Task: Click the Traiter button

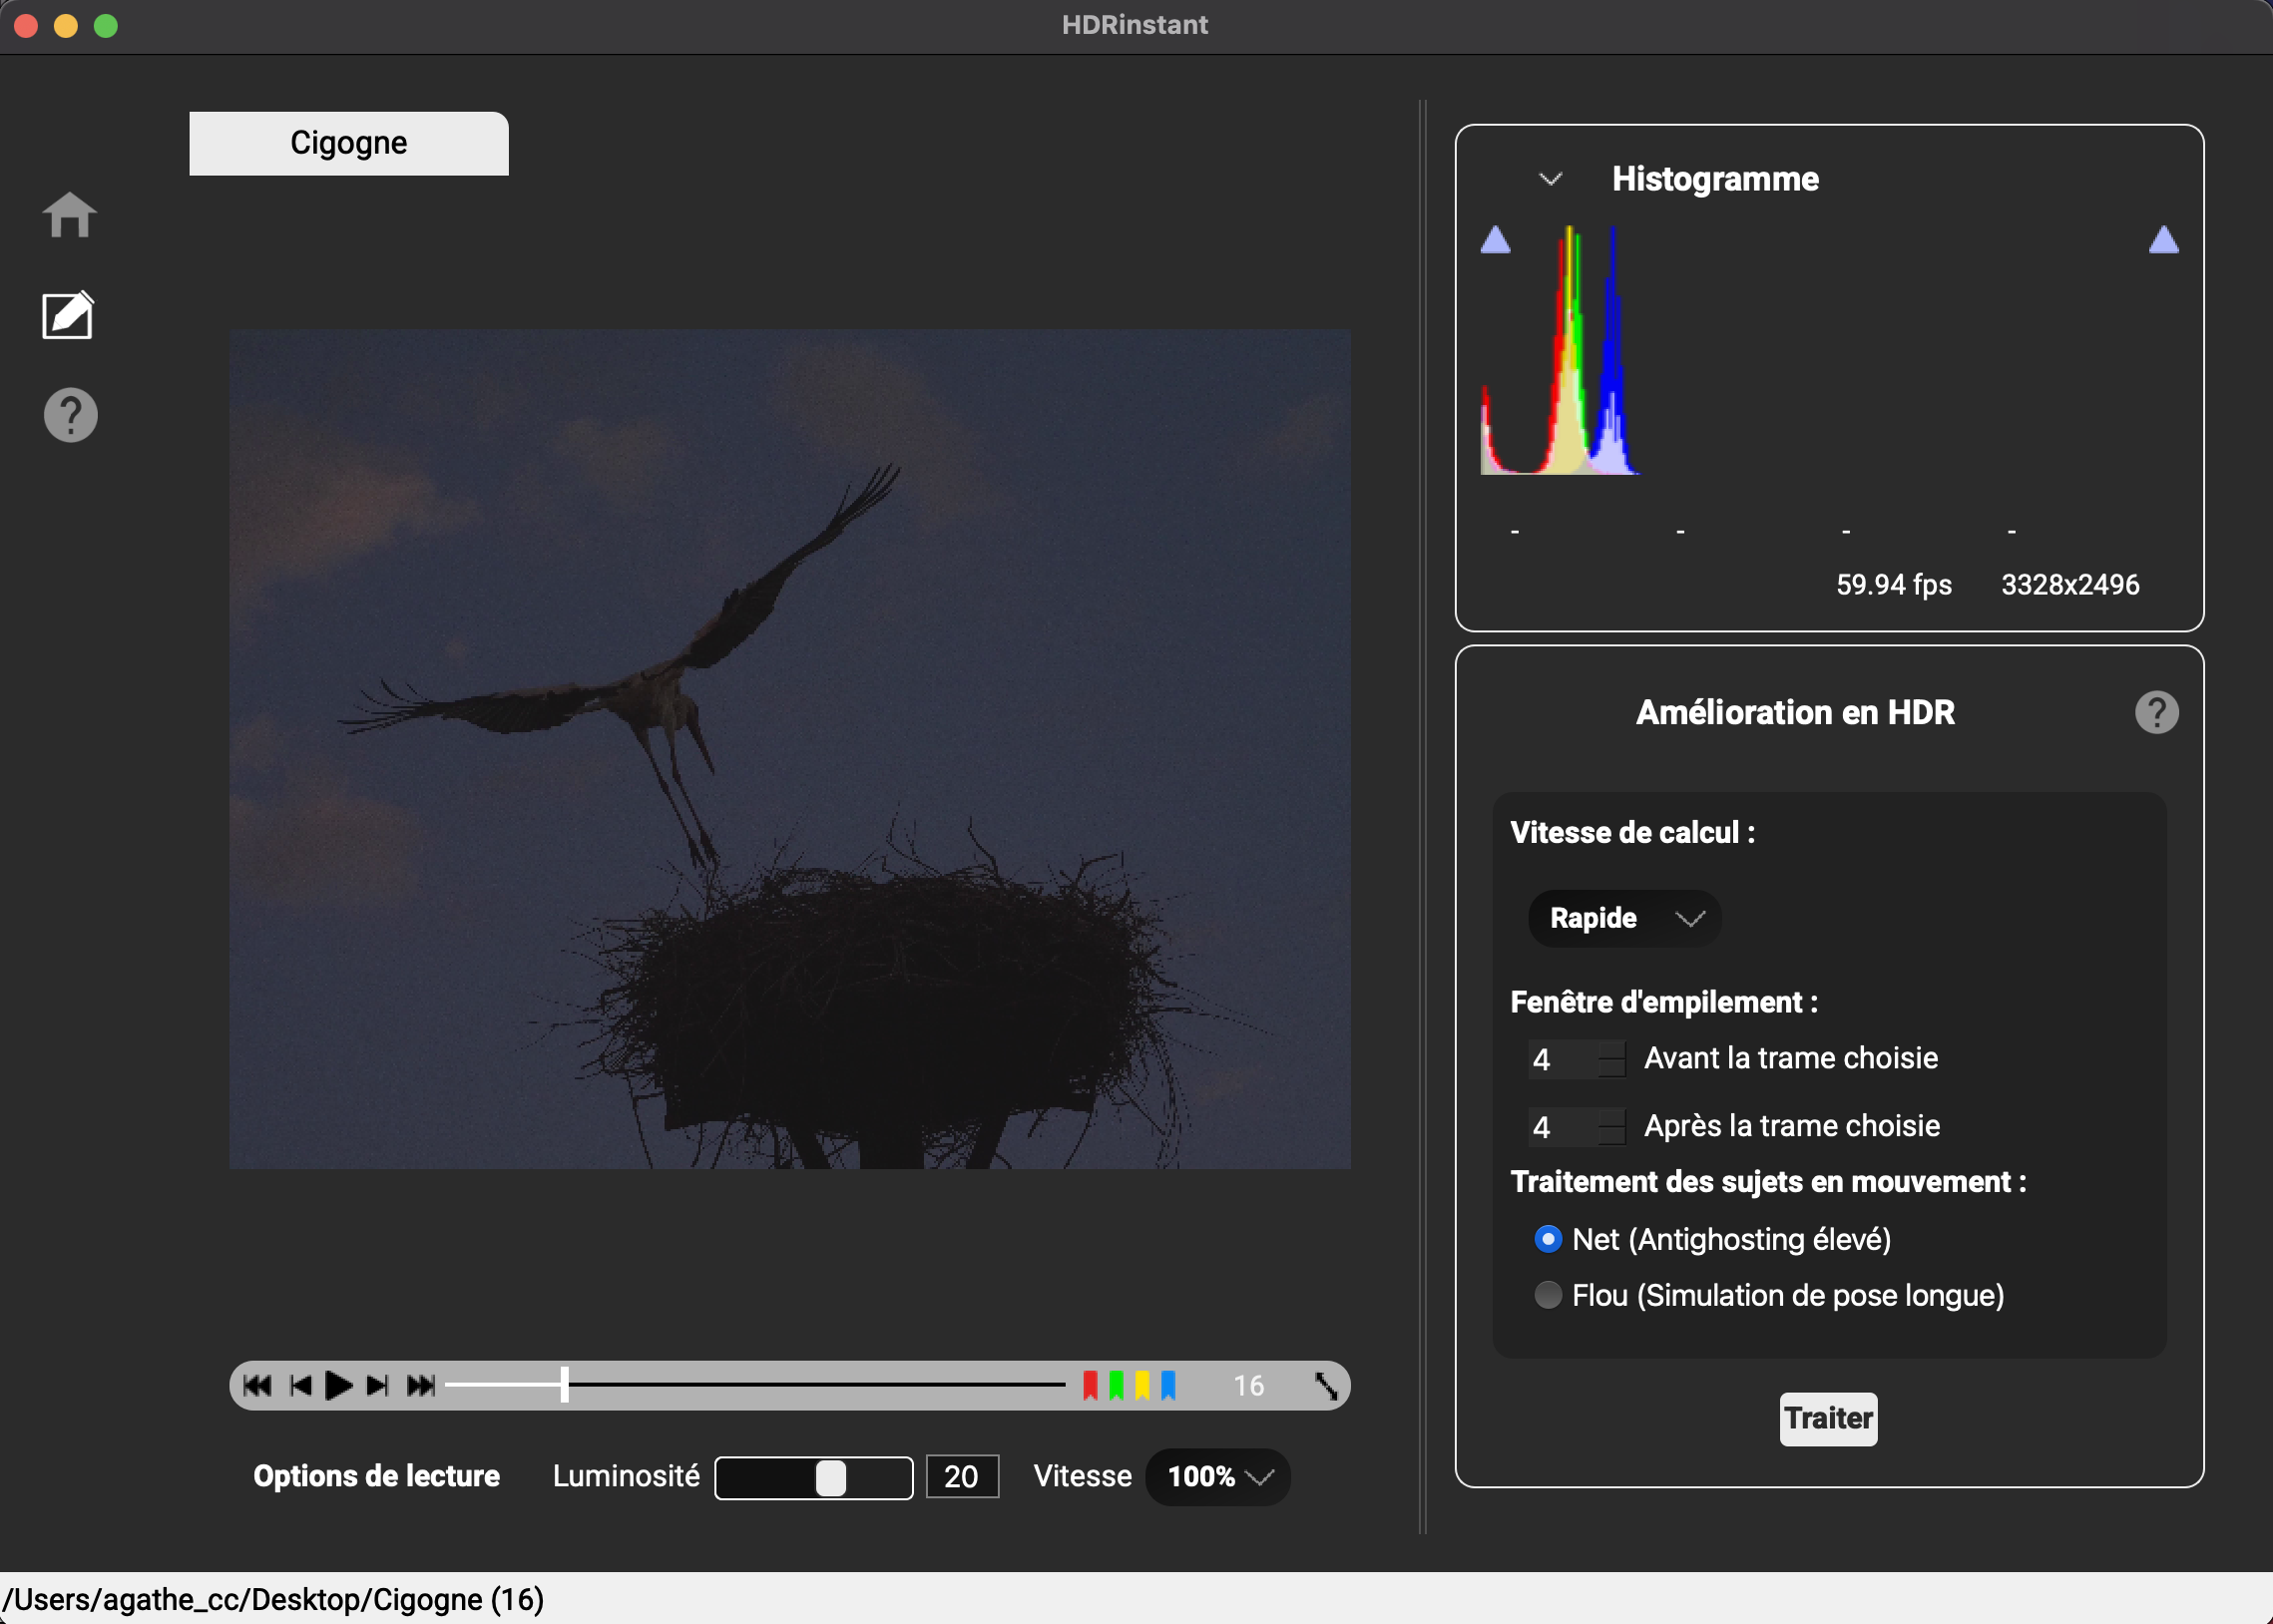Action: pyautogui.click(x=1828, y=1419)
